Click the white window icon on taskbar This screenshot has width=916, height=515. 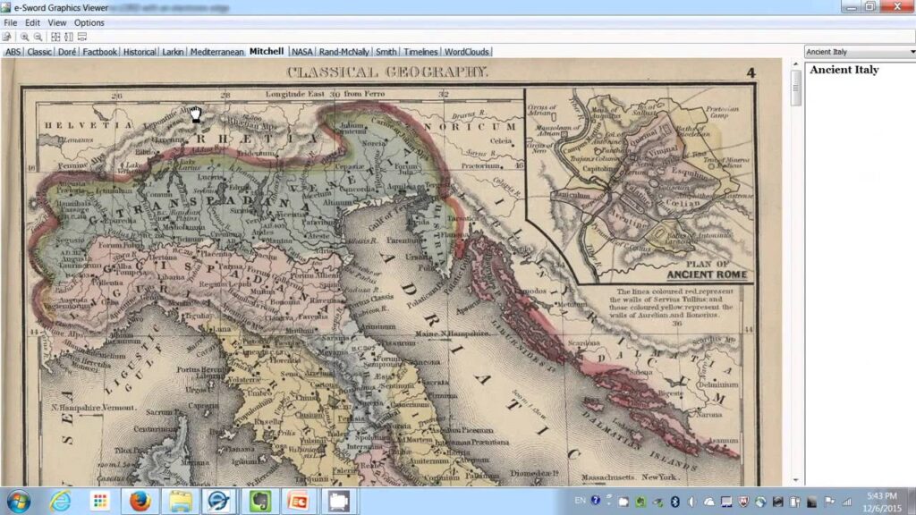pos(339,502)
